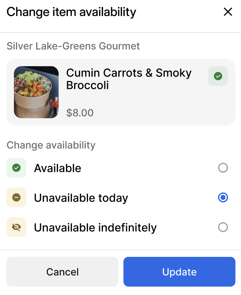Click the Change availability section heading
Viewport: 241px width, 295px height.
[51, 145]
